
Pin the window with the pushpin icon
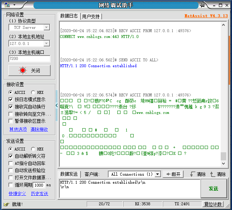click(202, 5)
